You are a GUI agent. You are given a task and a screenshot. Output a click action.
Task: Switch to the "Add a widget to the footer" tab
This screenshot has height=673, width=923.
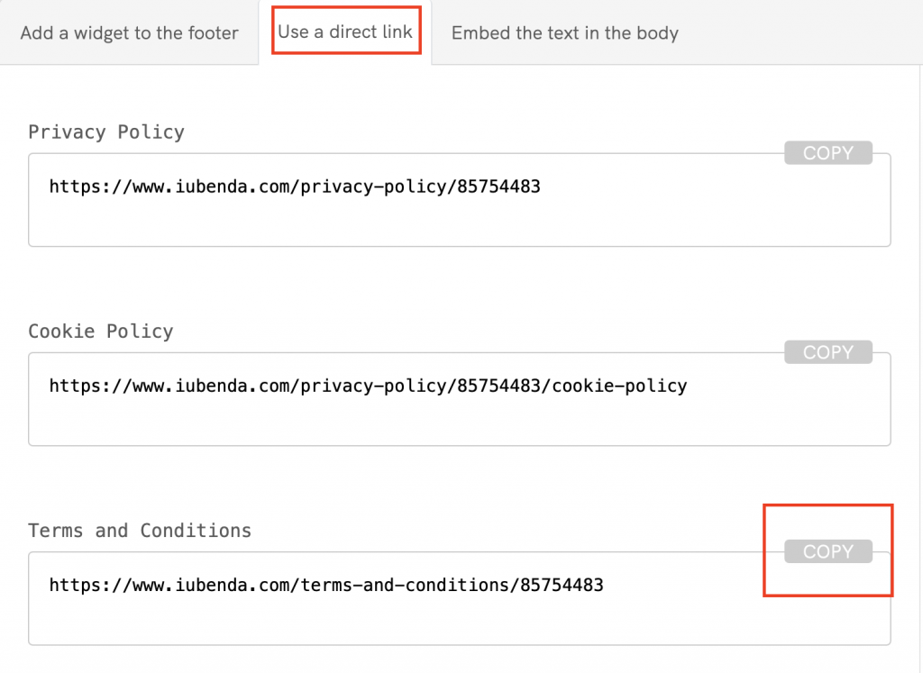pyautogui.click(x=129, y=32)
